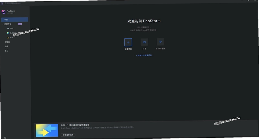The width and height of the screenshot is (259, 139).
Task: Click the branch icon for 从 VCS 获取
Action: [160, 42]
